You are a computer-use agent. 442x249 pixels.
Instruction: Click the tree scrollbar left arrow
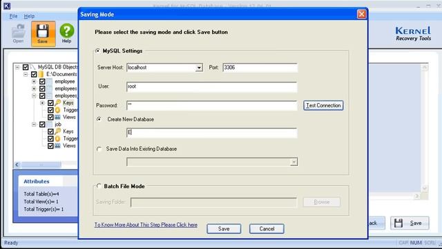pos(17,165)
